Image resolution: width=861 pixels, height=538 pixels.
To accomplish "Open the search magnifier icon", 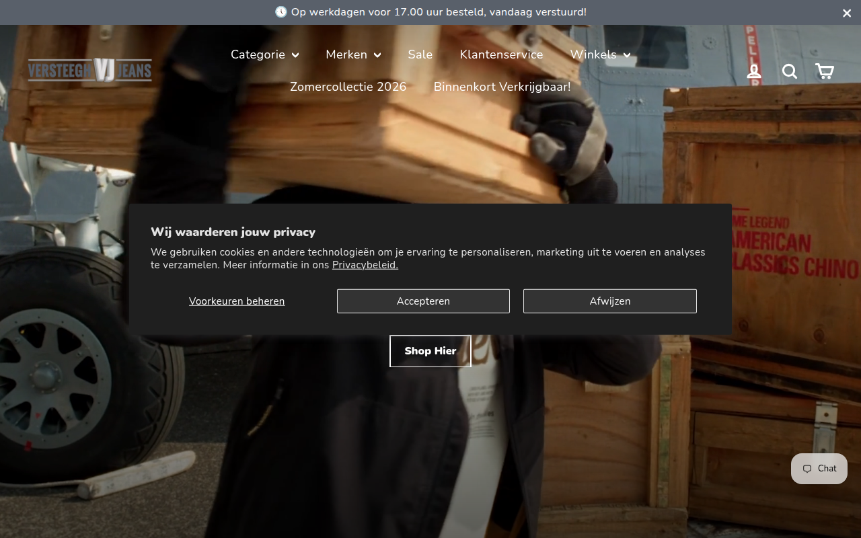I will click(x=790, y=71).
